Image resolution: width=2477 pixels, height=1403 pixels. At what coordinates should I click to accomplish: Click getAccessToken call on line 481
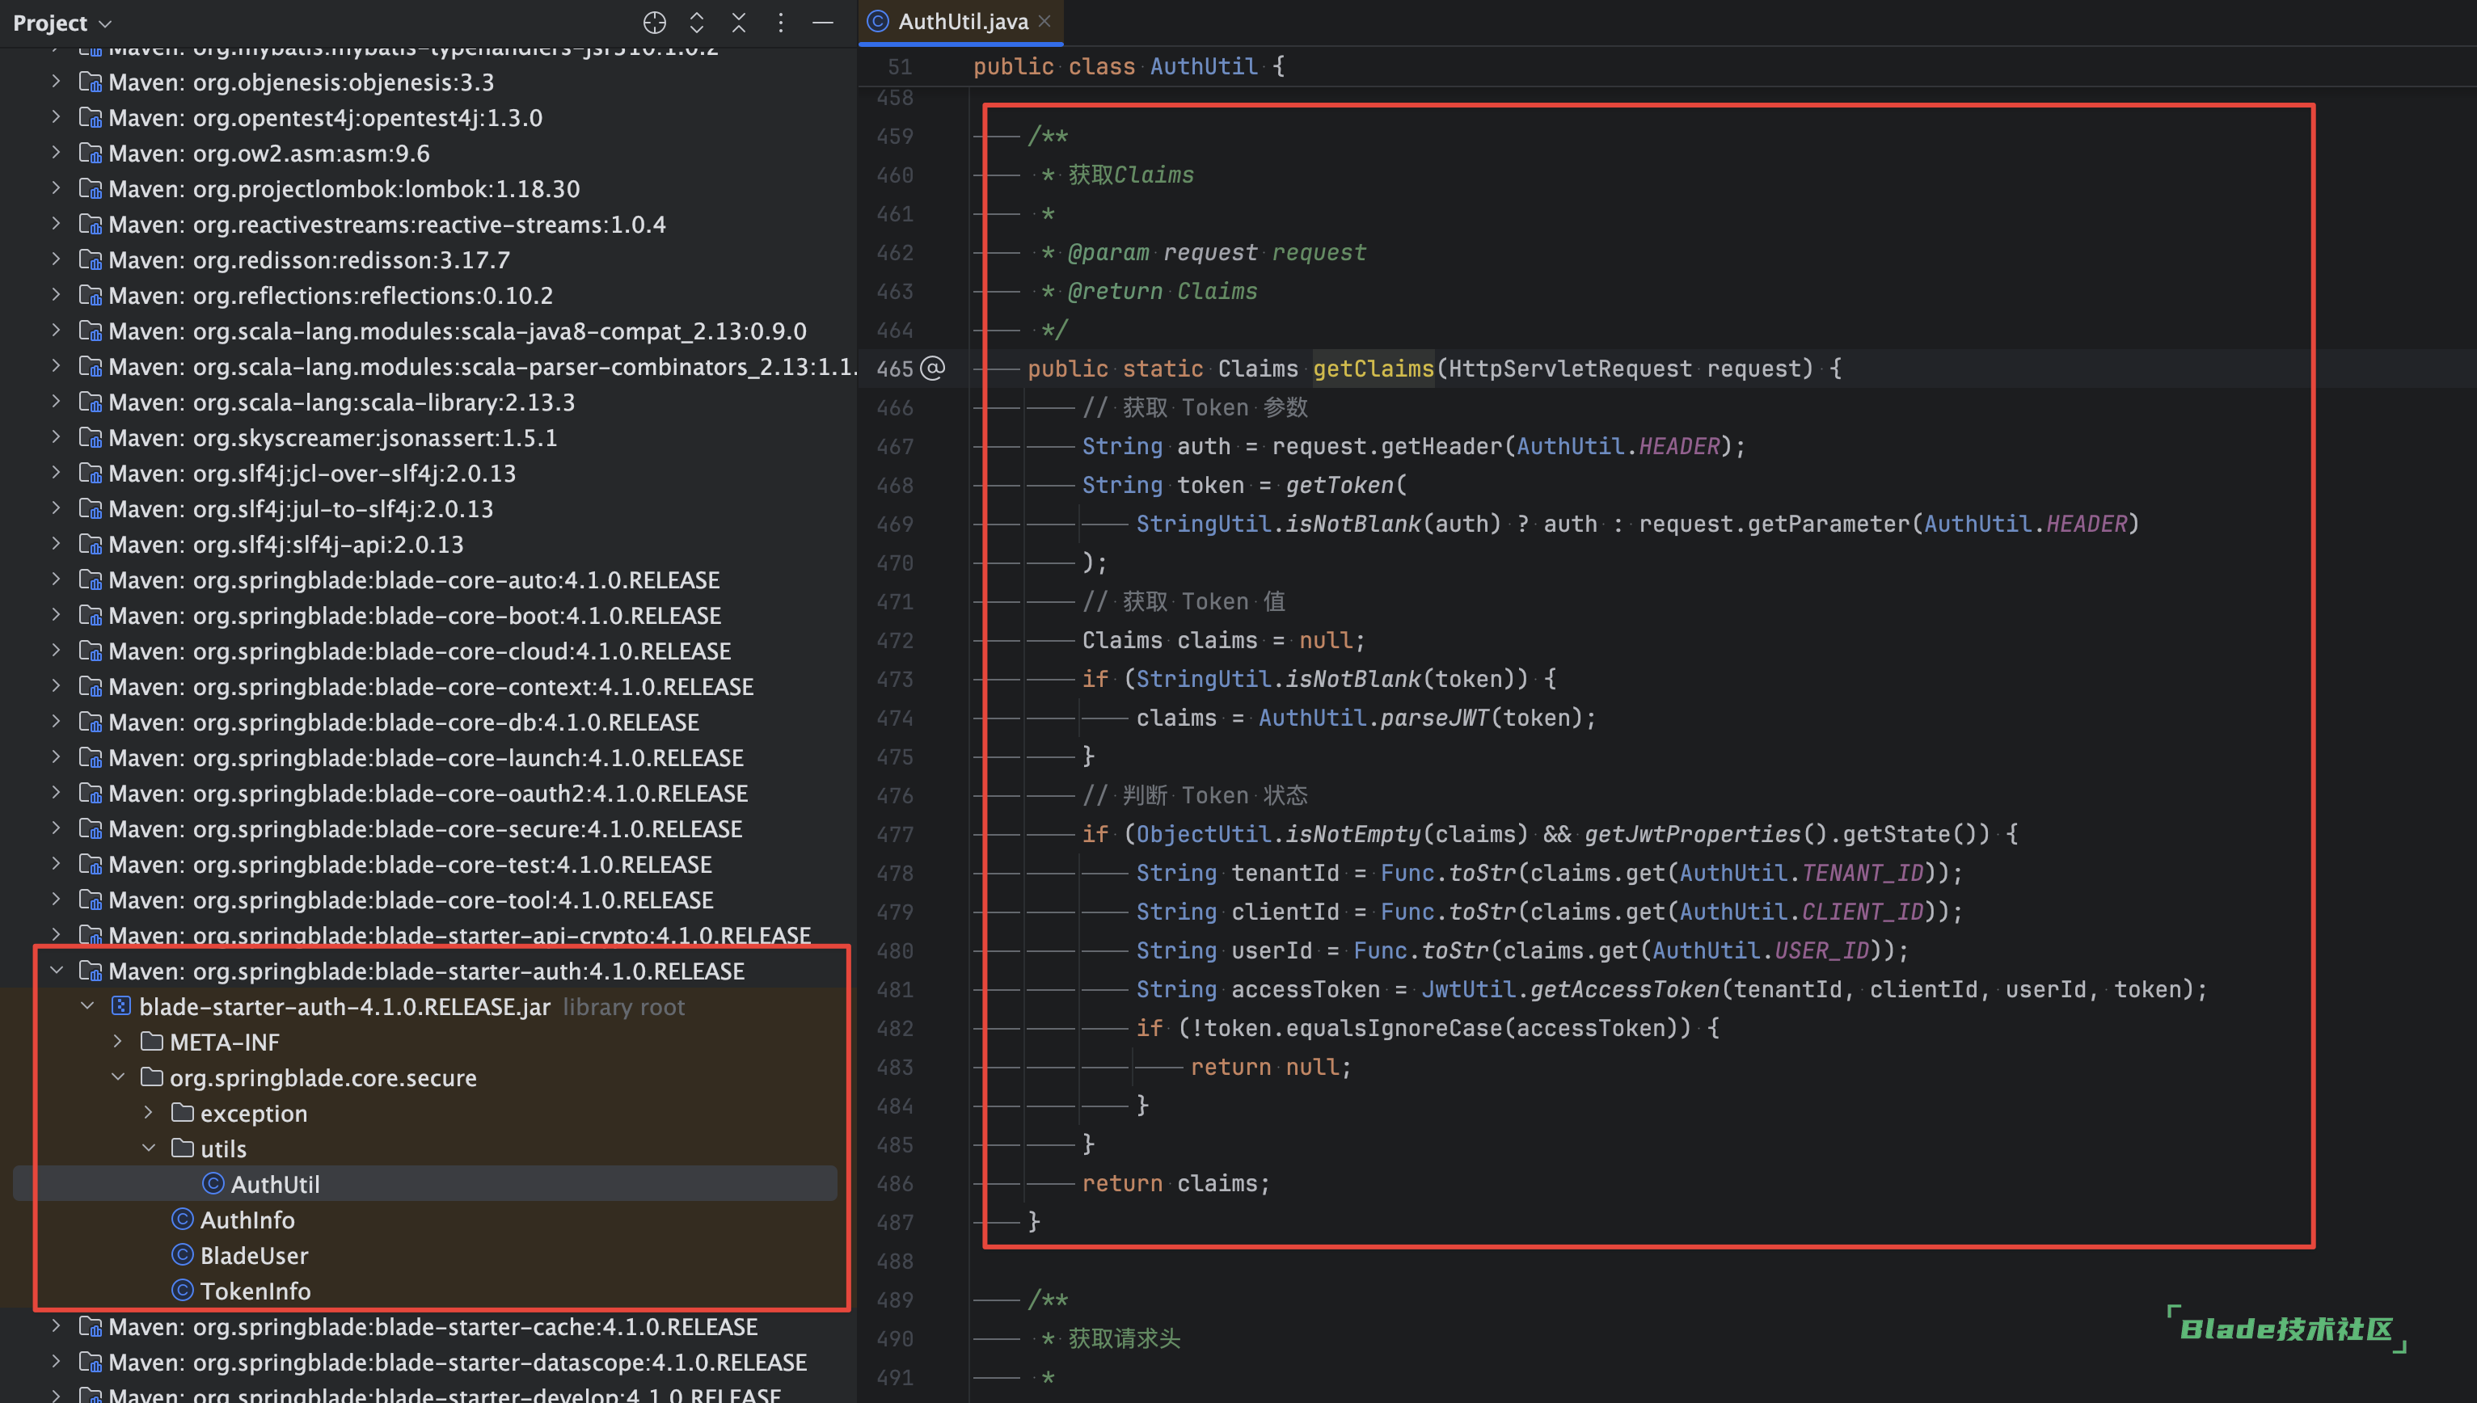(x=1624, y=989)
